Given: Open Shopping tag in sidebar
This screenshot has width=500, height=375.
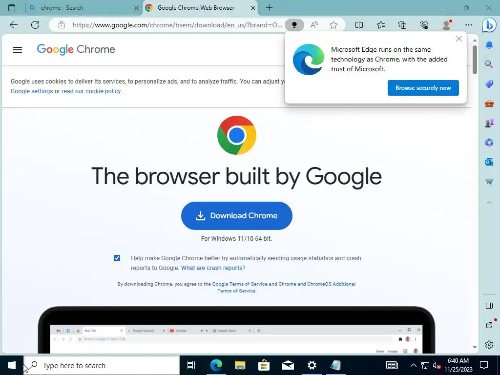Looking at the screenshot, I should click(x=489, y=84).
